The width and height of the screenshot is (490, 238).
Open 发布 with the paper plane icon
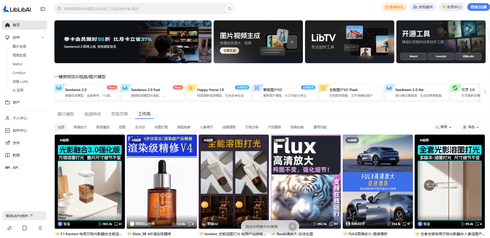7,143
